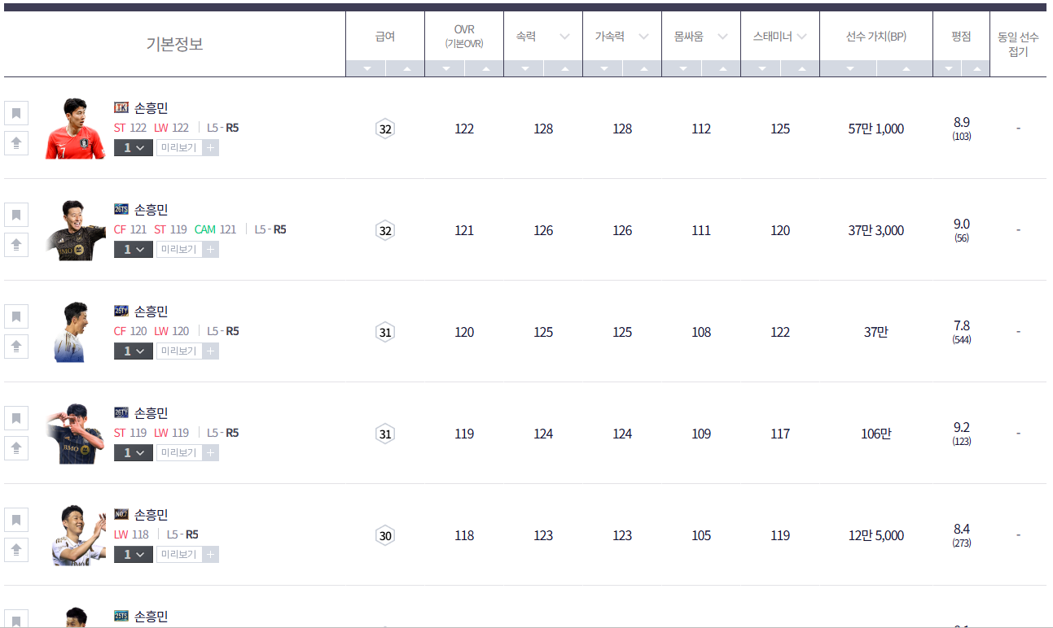Click the up-arrow icon on the 26TS 손흥민 row

click(16, 245)
